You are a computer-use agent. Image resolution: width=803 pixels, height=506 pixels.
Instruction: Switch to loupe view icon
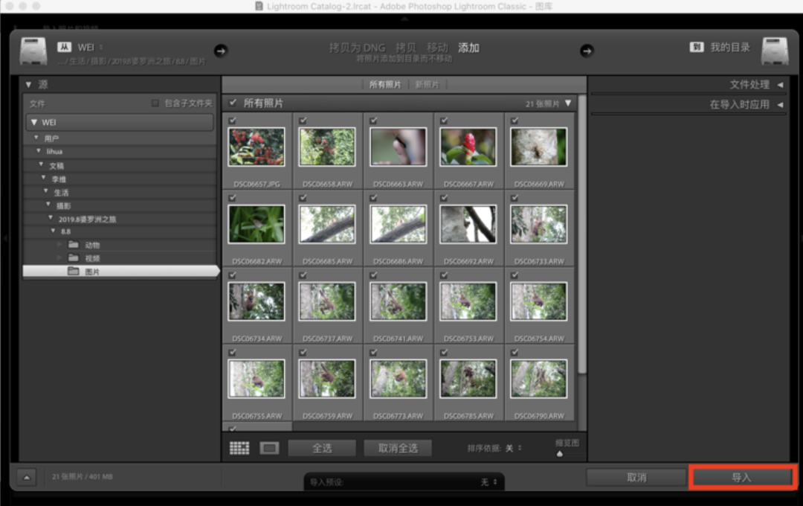(269, 448)
